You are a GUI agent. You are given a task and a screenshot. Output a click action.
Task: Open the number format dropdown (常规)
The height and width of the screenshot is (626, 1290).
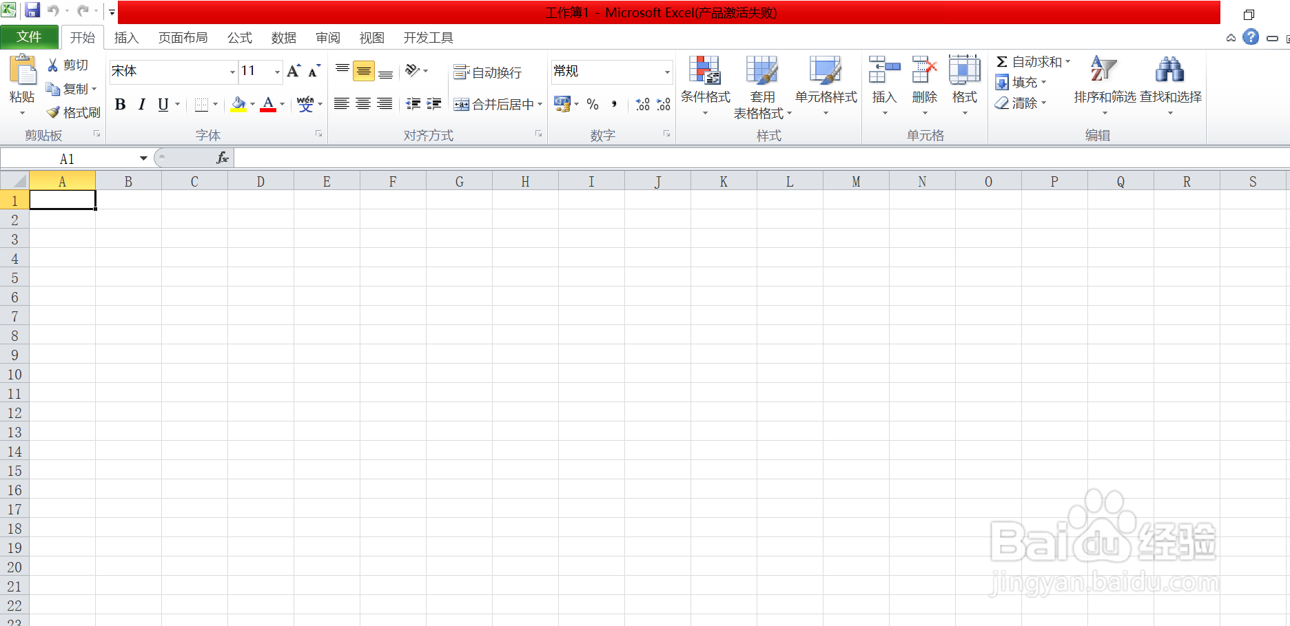pos(667,72)
